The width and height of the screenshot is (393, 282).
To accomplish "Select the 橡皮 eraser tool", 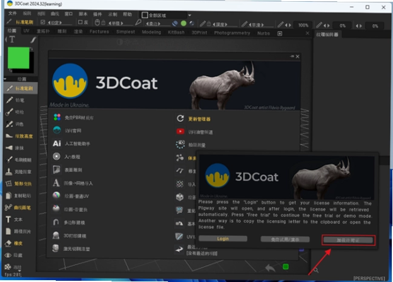I will [x=14, y=243].
